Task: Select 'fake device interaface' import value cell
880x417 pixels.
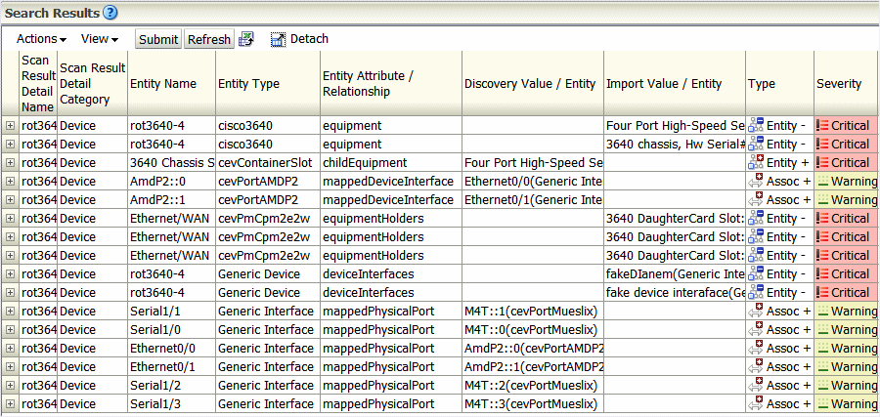Action: pyautogui.click(x=675, y=293)
